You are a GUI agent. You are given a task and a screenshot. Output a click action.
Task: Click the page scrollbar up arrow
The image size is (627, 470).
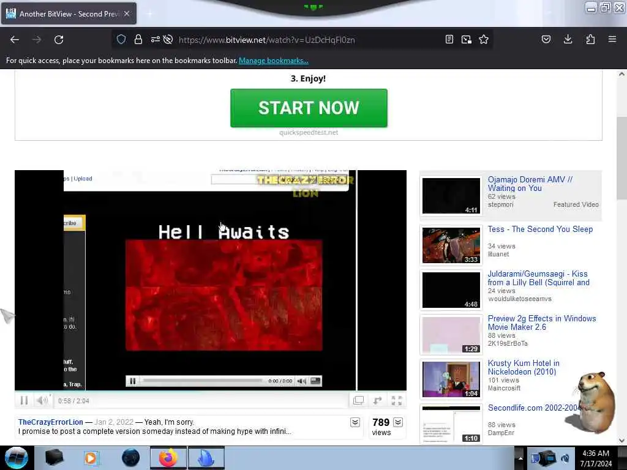(621, 74)
